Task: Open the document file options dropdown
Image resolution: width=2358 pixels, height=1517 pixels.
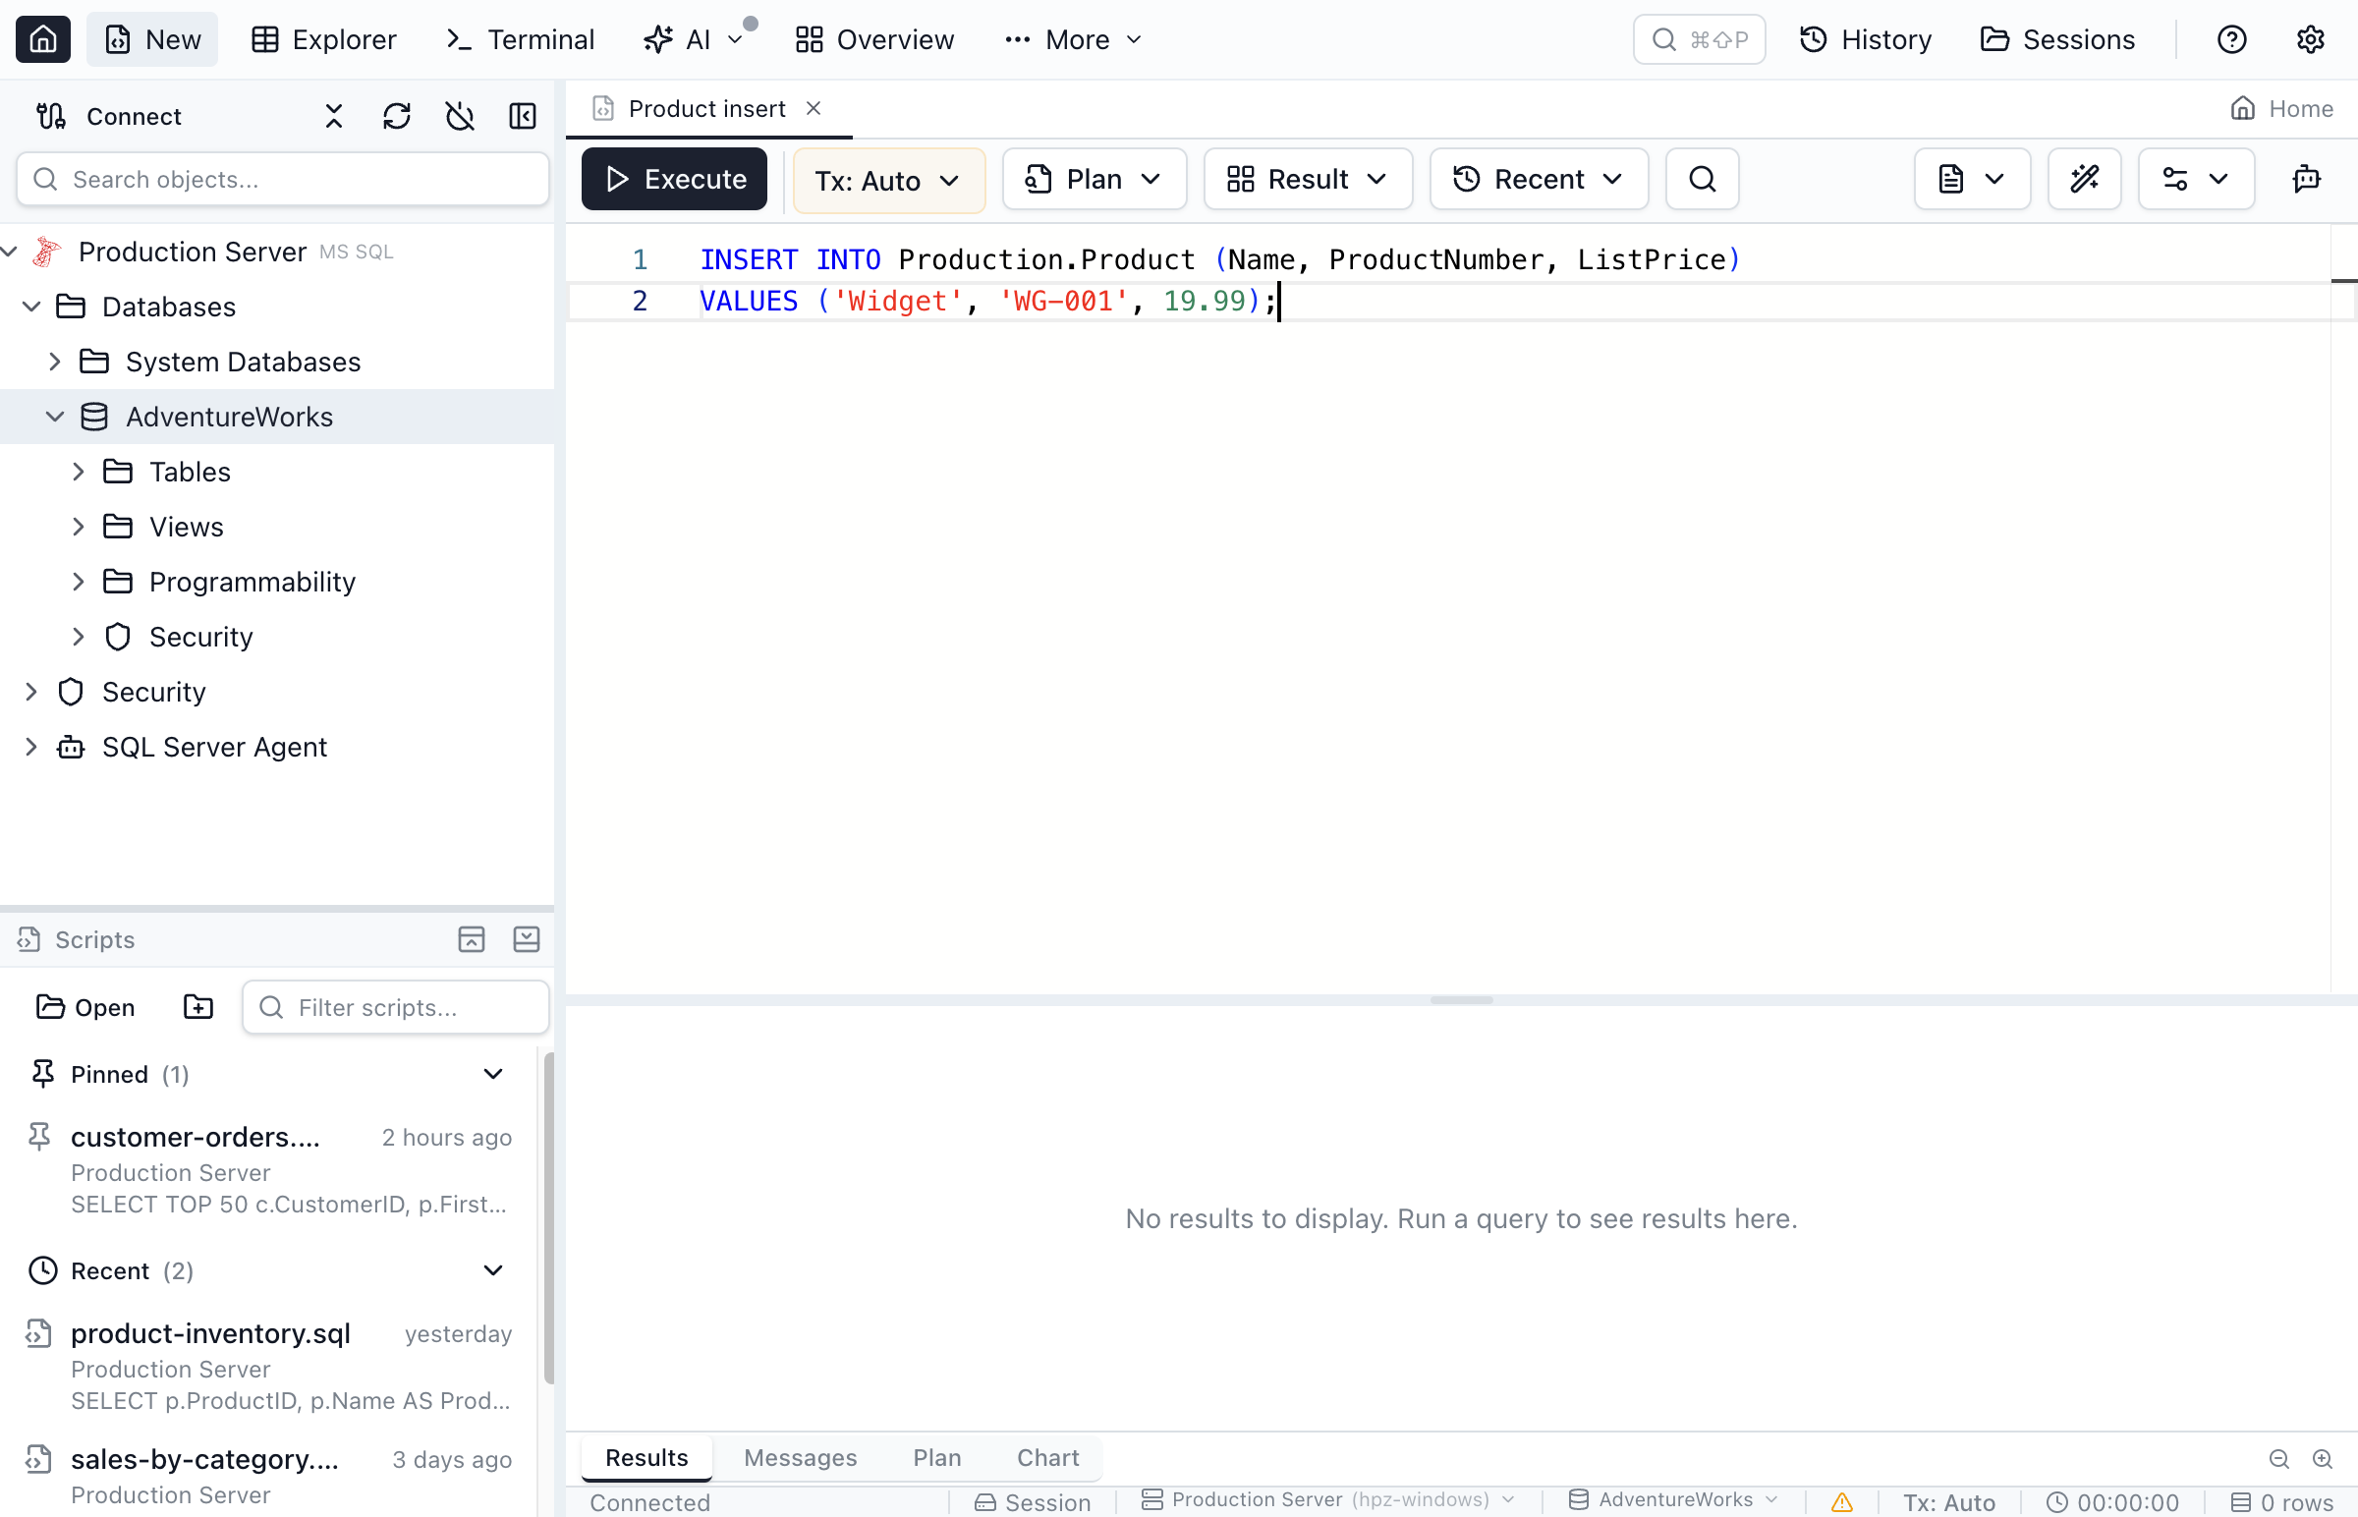Action: 1972,179
